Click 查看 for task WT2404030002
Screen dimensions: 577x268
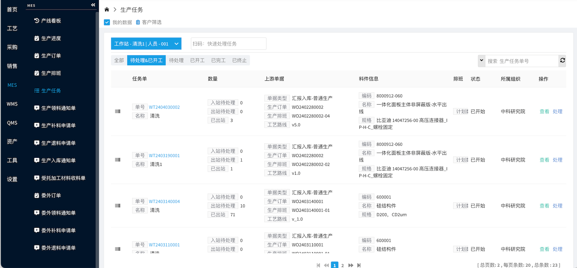click(x=544, y=111)
